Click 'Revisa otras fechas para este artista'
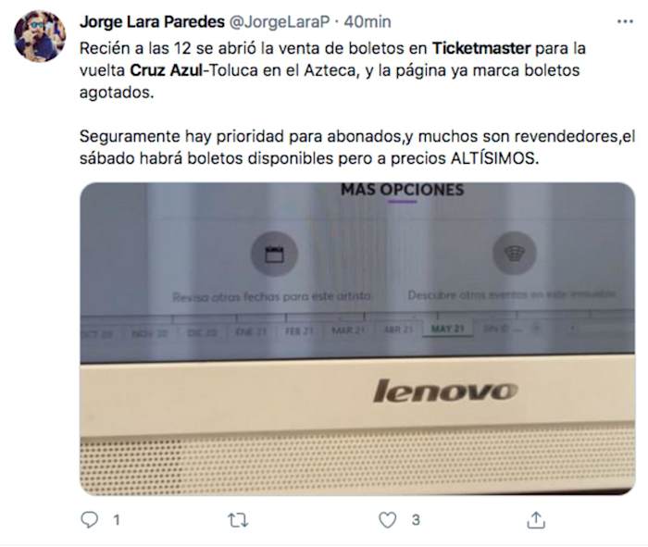This screenshot has width=648, height=547. pos(271,296)
